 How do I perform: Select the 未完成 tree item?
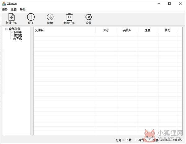point(17,39)
